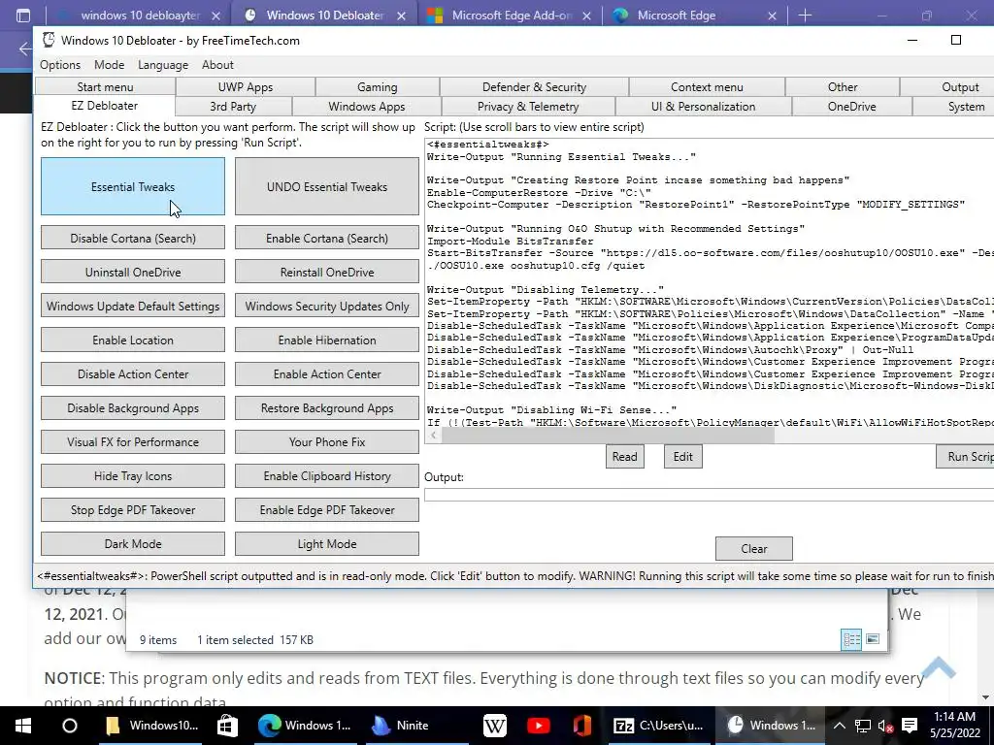Open YouTube icon in the taskbar
This screenshot has width=994, height=745.
(x=538, y=726)
